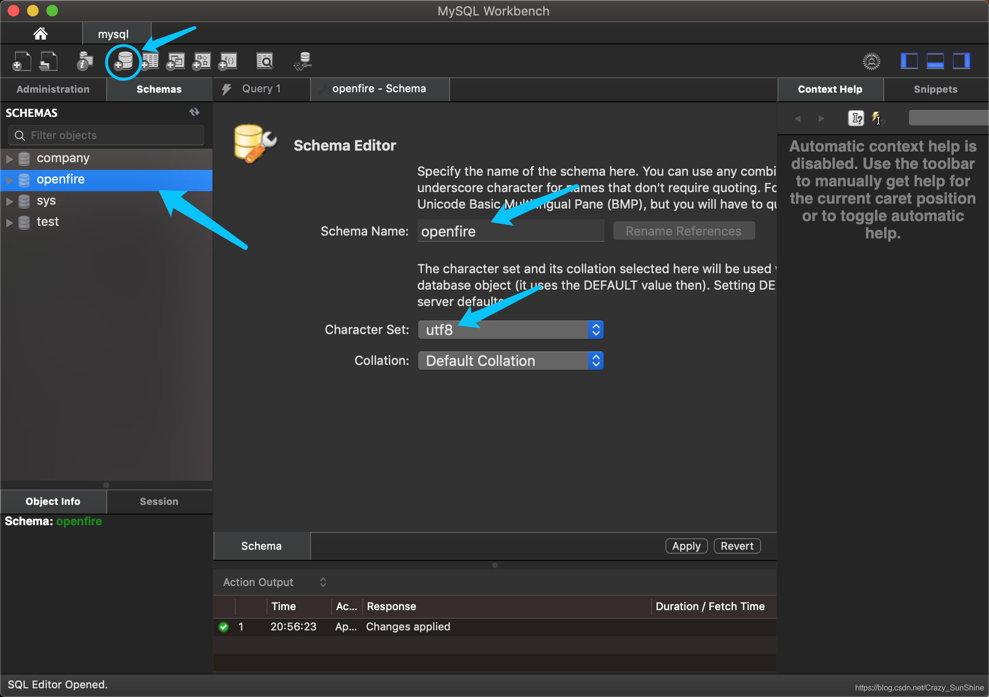
Task: Go forward in context help
Action: (x=821, y=118)
